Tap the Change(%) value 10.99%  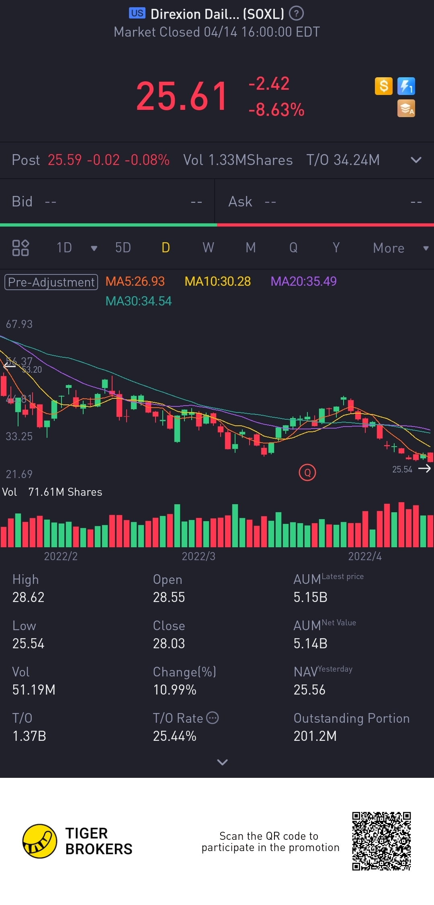point(174,690)
